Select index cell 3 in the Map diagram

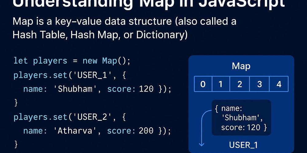click(260, 84)
